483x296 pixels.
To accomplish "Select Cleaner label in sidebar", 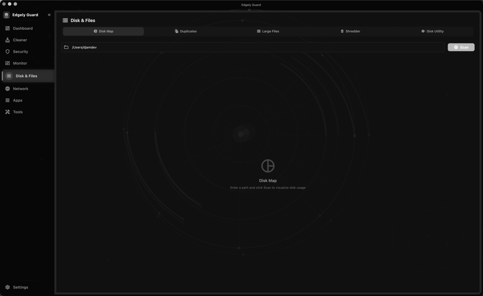I will coord(20,40).
